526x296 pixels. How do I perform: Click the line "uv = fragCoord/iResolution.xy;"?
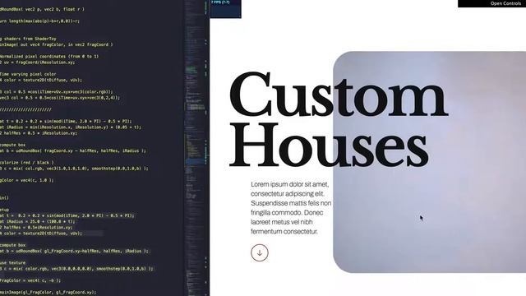coord(38,62)
